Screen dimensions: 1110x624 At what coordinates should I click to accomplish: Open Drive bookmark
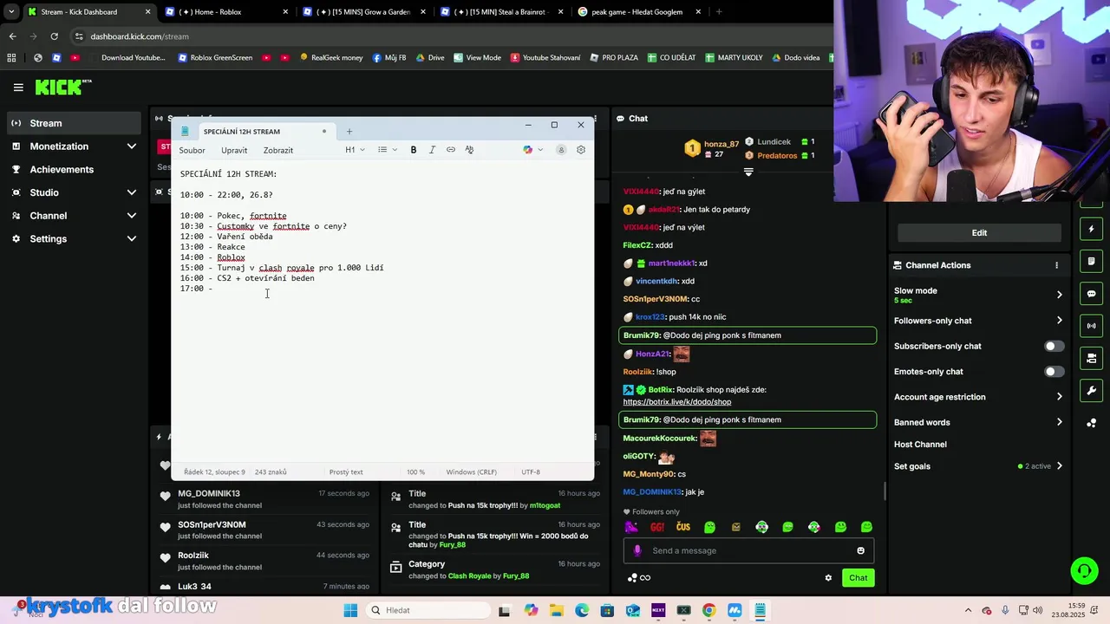pos(430,58)
